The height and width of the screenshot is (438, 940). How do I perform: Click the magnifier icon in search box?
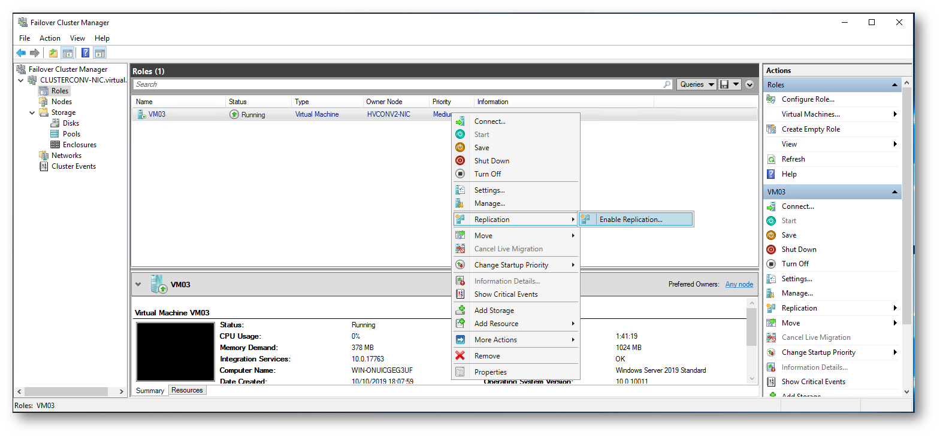coord(667,84)
